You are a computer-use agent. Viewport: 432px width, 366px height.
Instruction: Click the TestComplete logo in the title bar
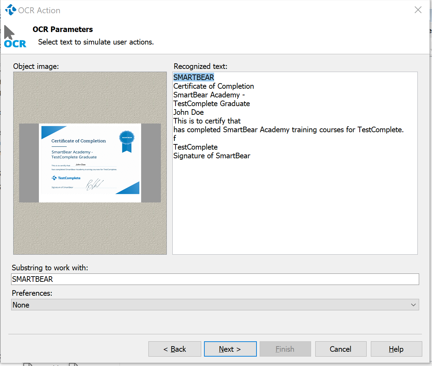10,10
